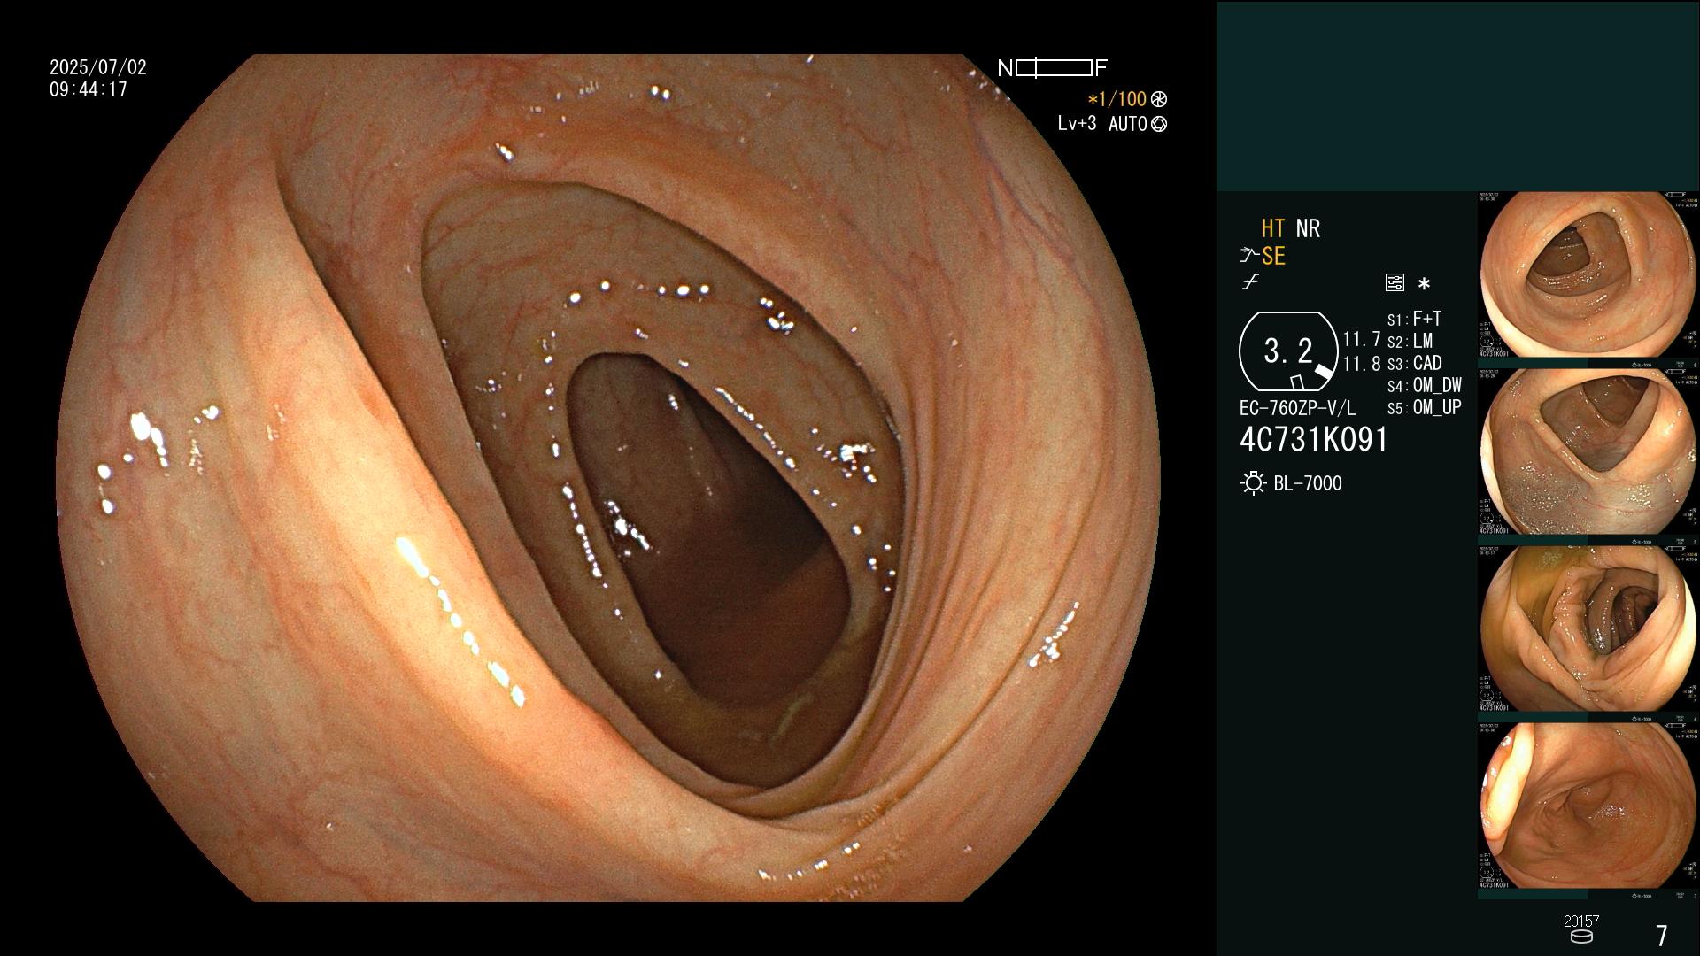This screenshot has height=956, width=1700.
Task: Click the scope diameter 3.2 diagram
Action: 1288,351
